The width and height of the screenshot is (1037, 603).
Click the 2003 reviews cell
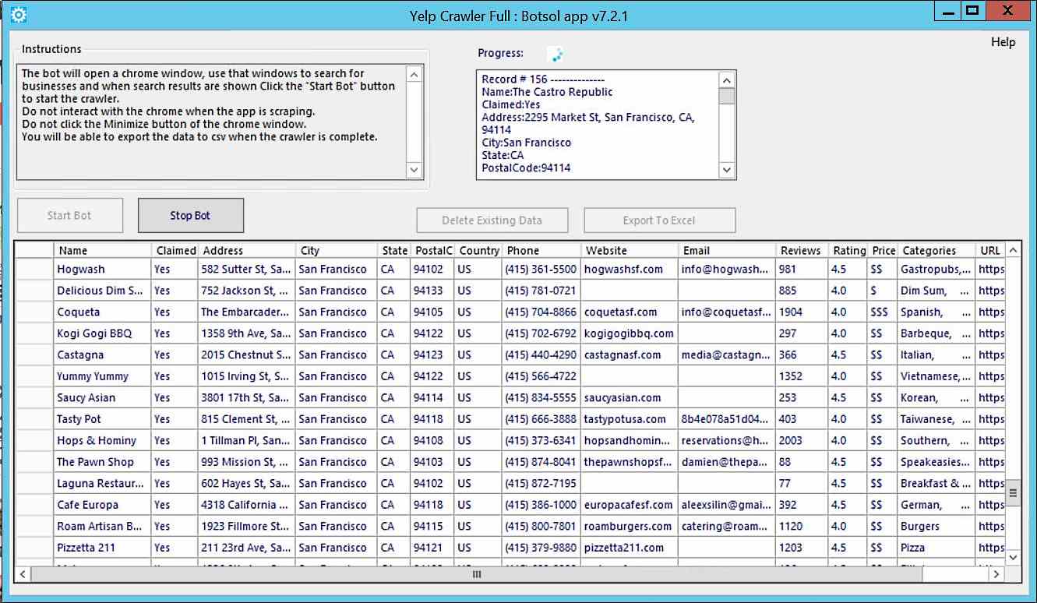(802, 441)
